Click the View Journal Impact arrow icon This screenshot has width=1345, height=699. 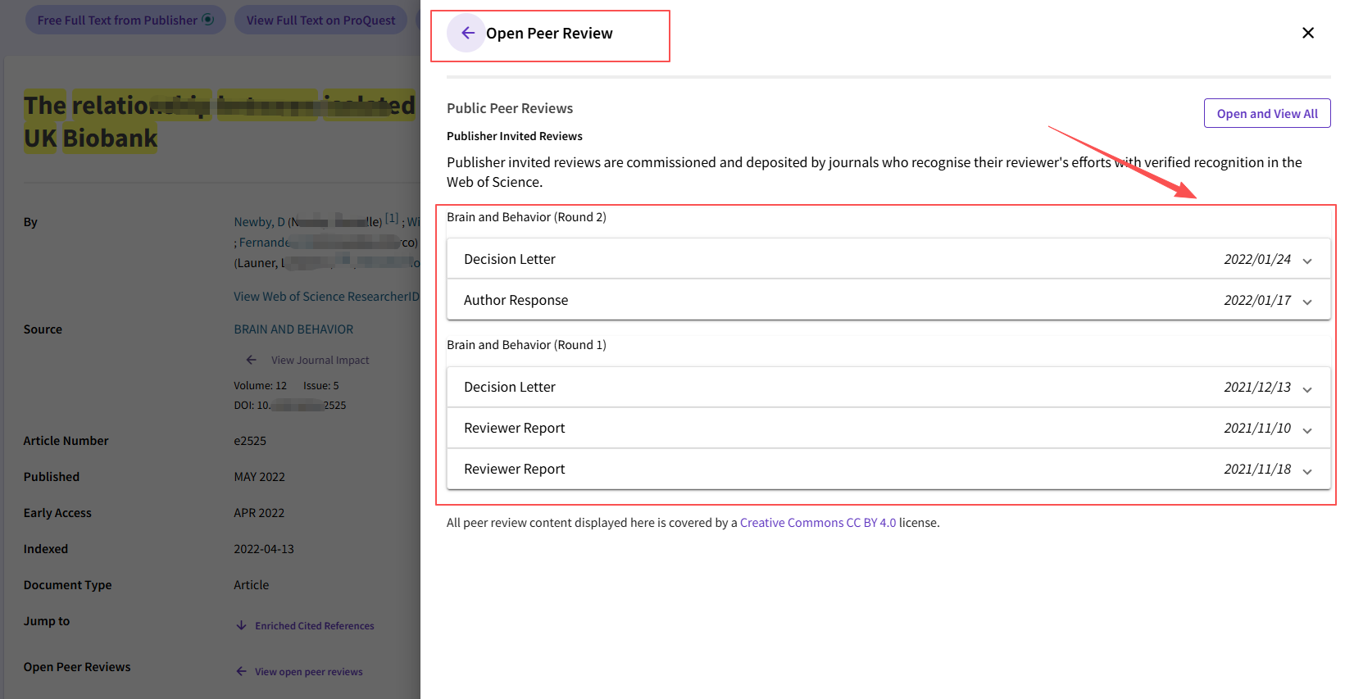pyautogui.click(x=252, y=360)
